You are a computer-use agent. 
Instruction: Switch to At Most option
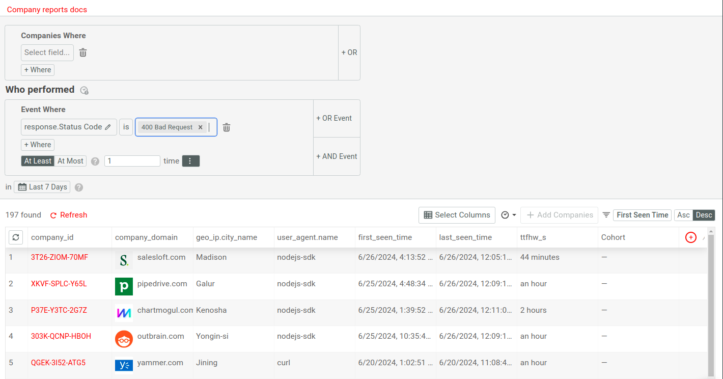pos(70,161)
